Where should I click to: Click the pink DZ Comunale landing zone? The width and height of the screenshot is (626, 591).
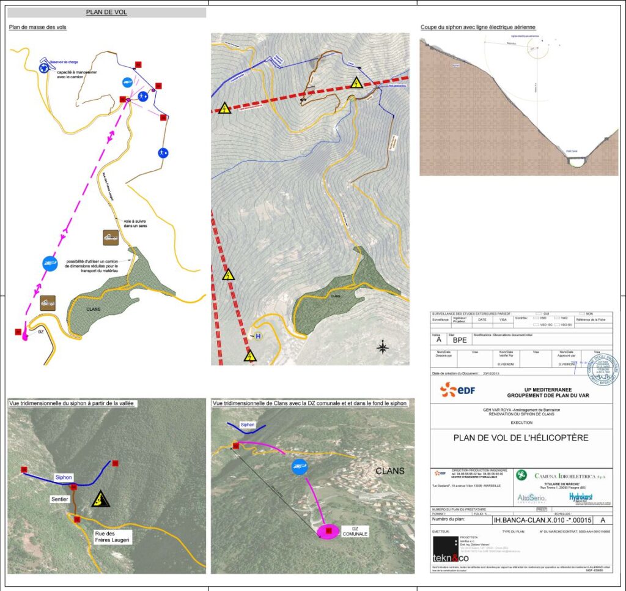pyautogui.click(x=328, y=531)
